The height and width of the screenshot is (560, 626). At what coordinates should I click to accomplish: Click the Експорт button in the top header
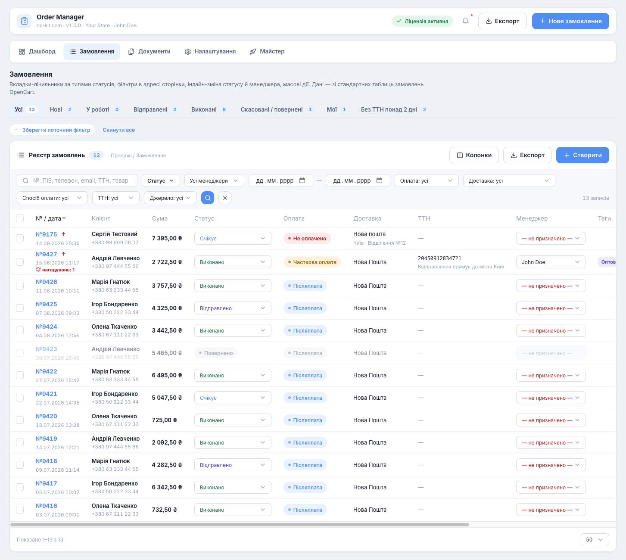coord(502,21)
